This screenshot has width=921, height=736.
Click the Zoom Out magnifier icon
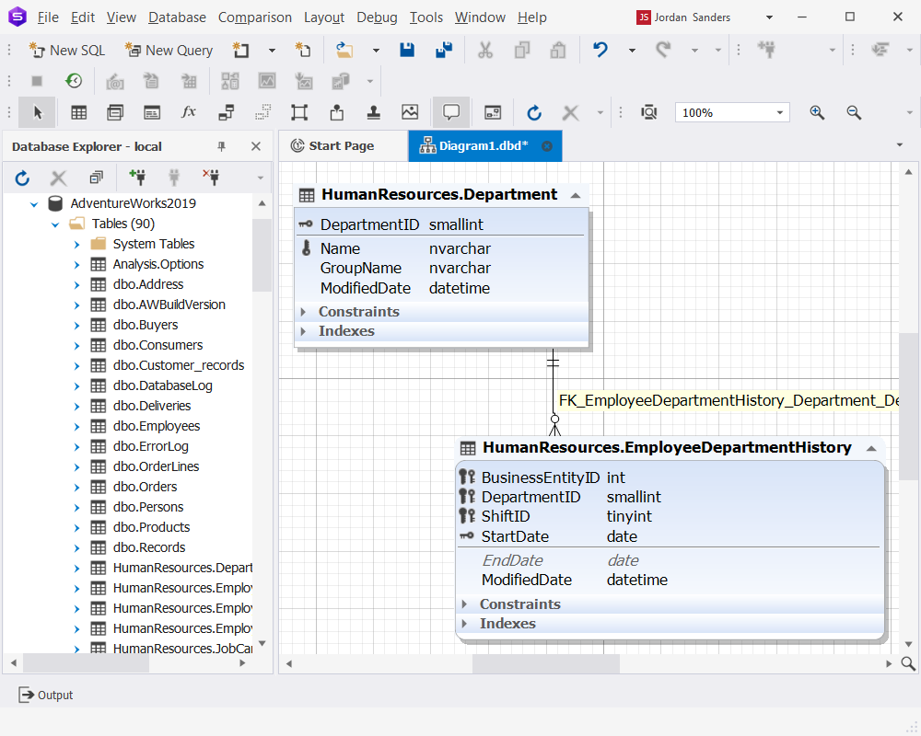pos(854,112)
